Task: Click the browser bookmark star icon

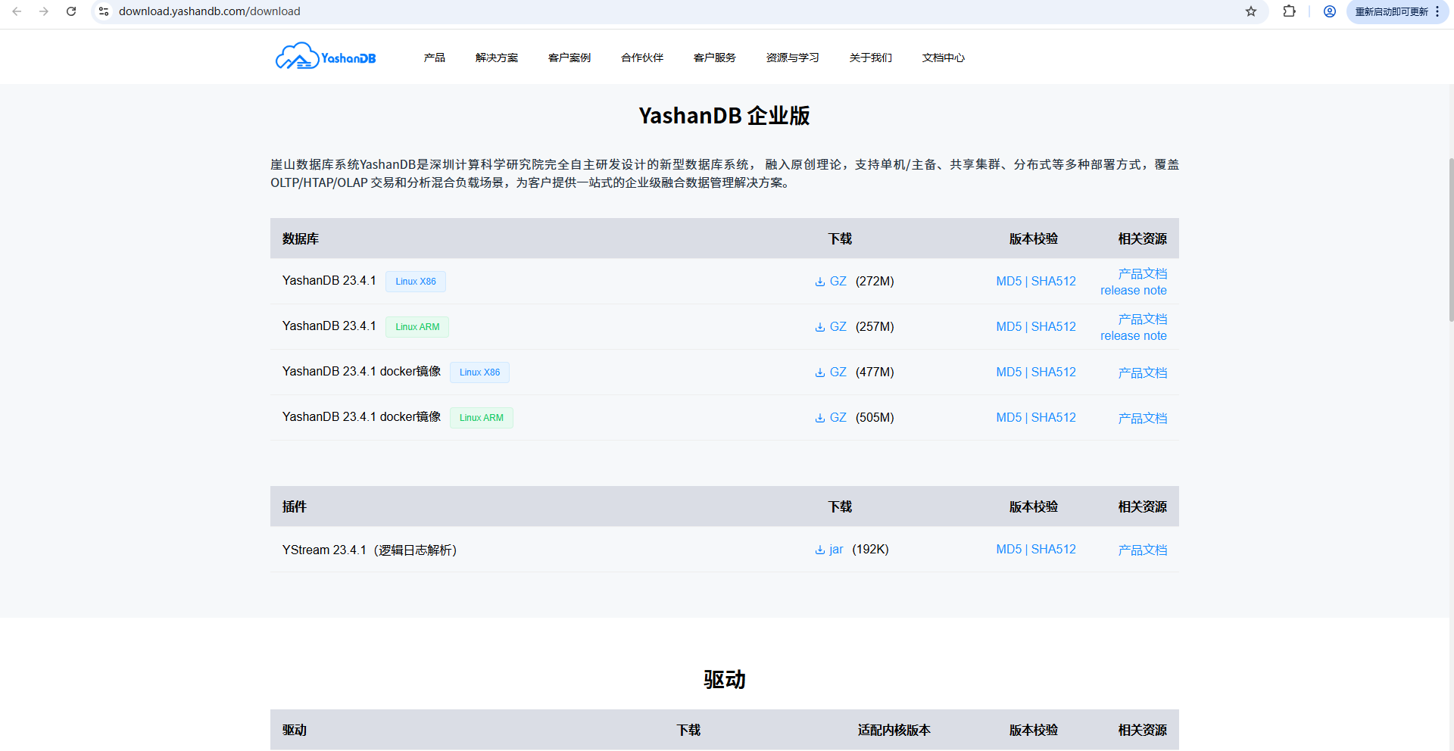Action: tap(1251, 11)
